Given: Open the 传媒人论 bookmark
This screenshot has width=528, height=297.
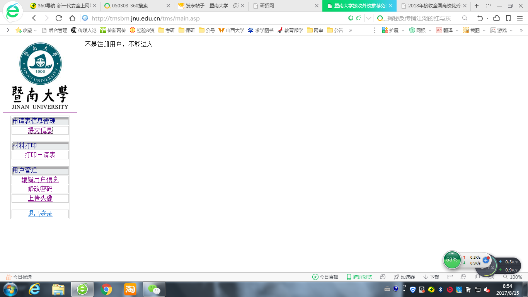Looking at the screenshot, I should point(84,30).
